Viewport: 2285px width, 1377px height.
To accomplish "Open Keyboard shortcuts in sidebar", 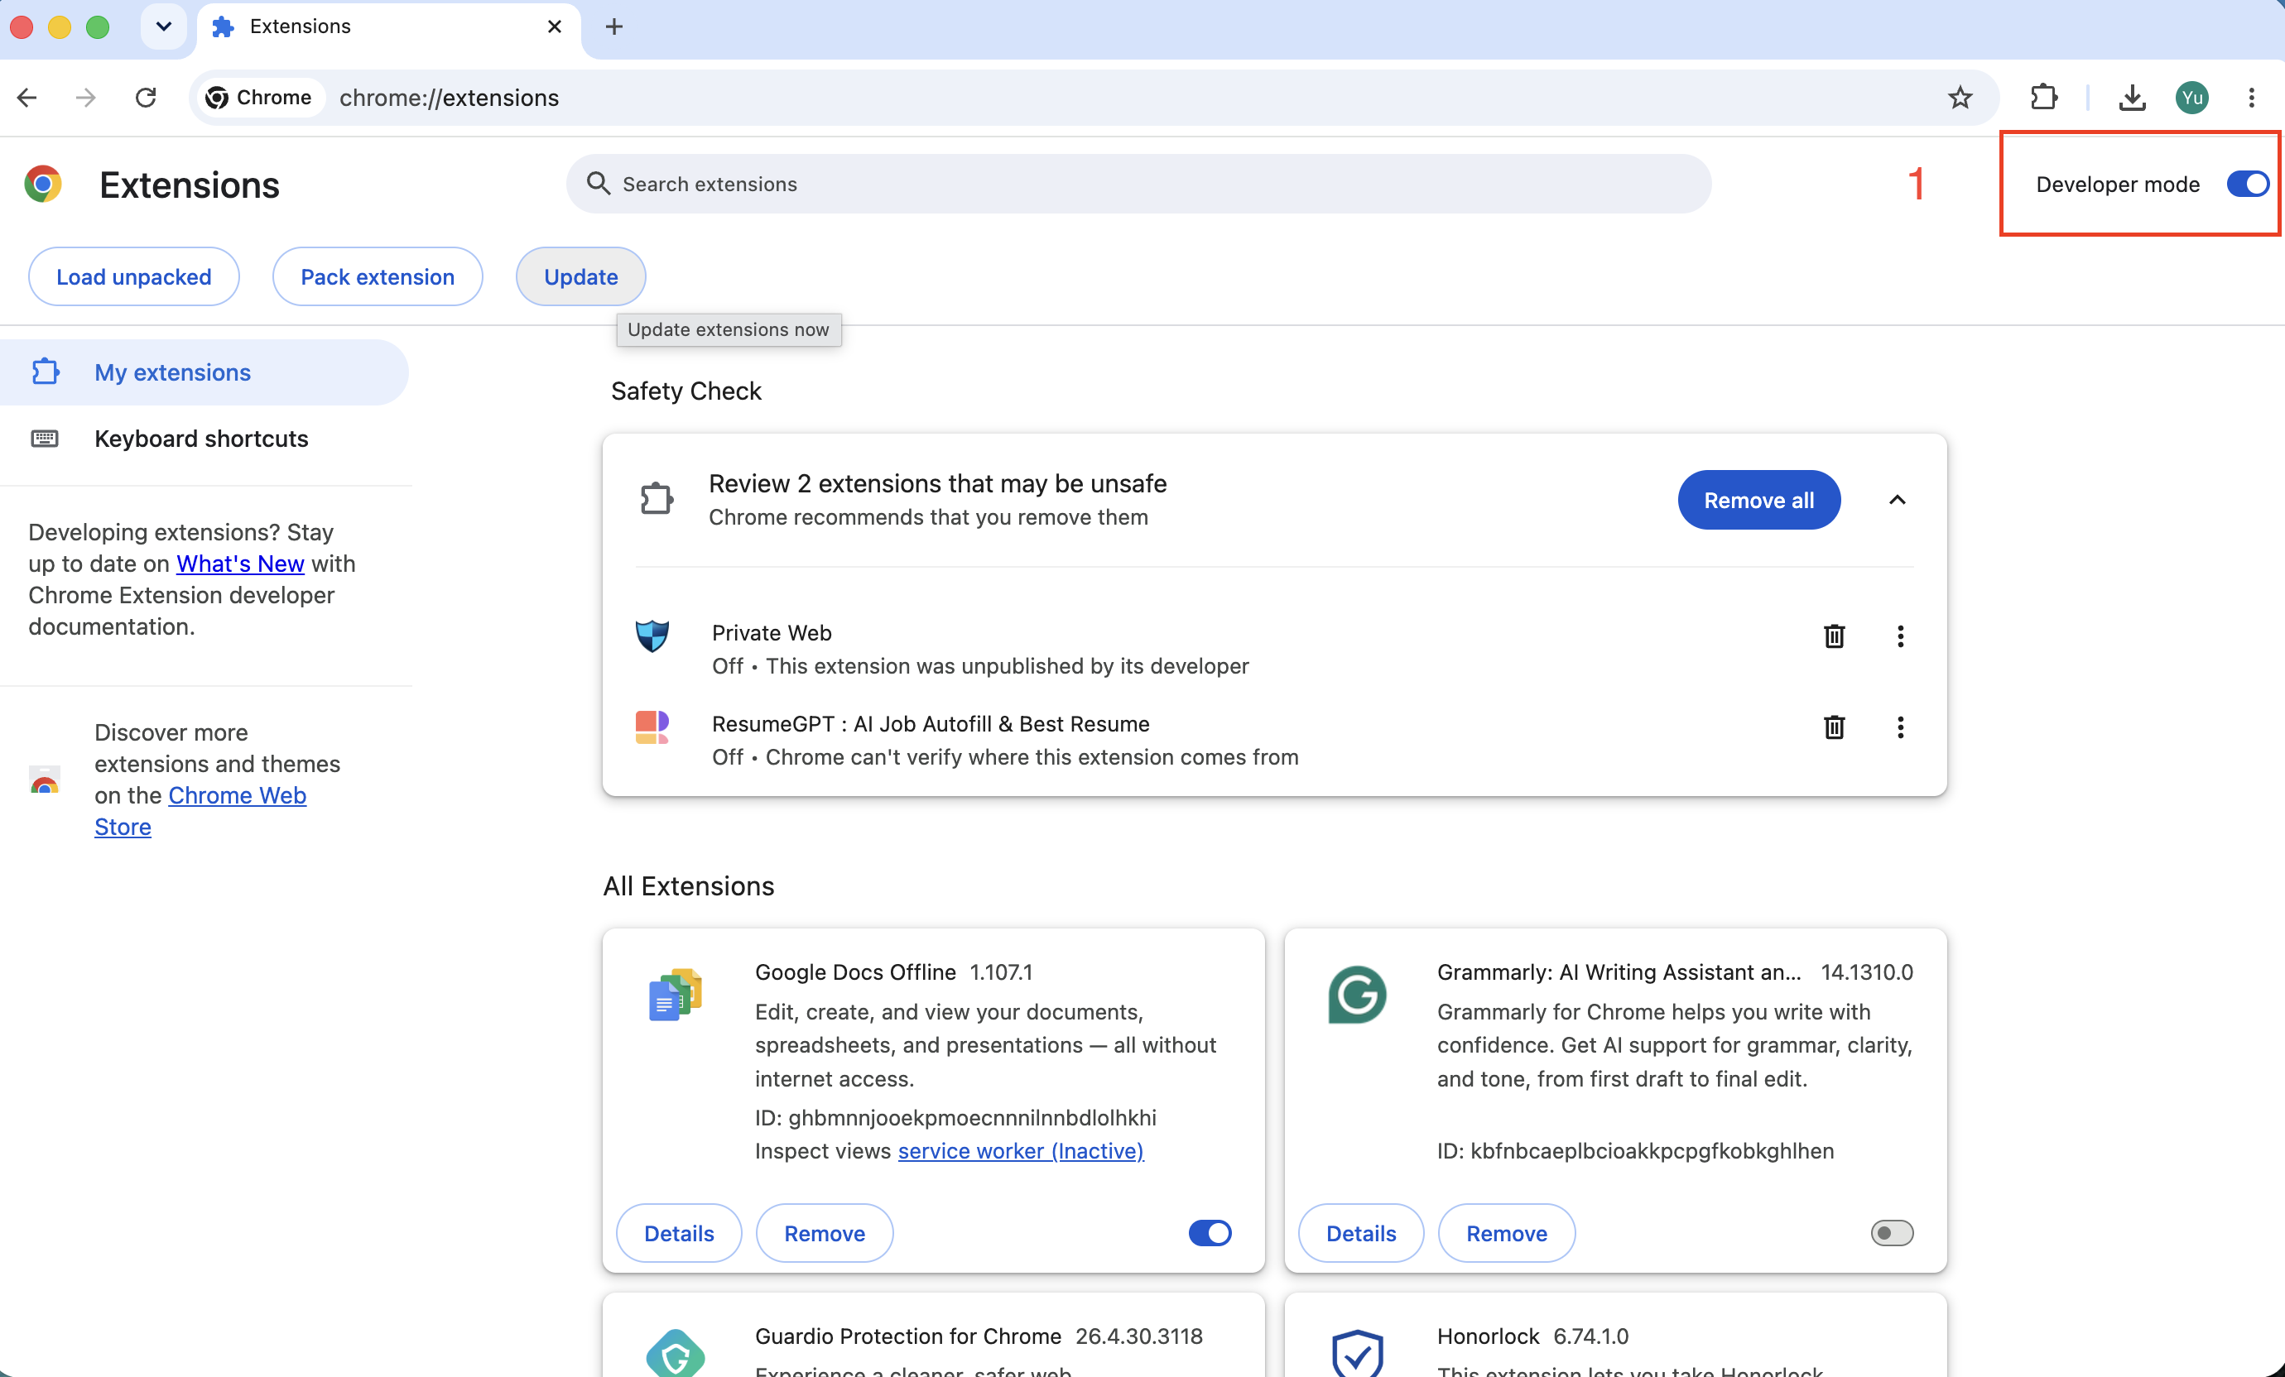I will (204, 439).
